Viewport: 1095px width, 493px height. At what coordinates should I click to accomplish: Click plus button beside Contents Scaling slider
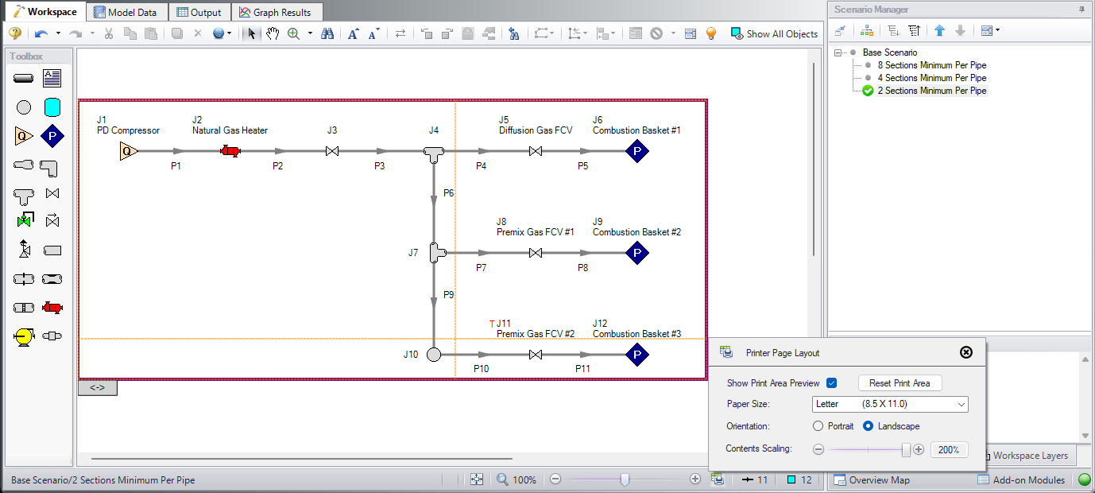tap(919, 449)
